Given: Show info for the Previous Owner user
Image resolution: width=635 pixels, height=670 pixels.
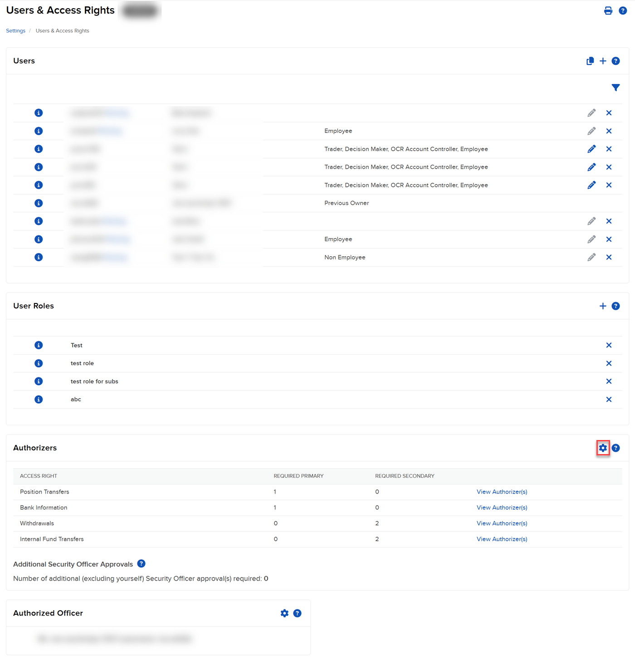Looking at the screenshot, I should click(39, 203).
